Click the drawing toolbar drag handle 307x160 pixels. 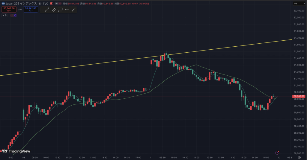pyautogui.click(x=41, y=10)
